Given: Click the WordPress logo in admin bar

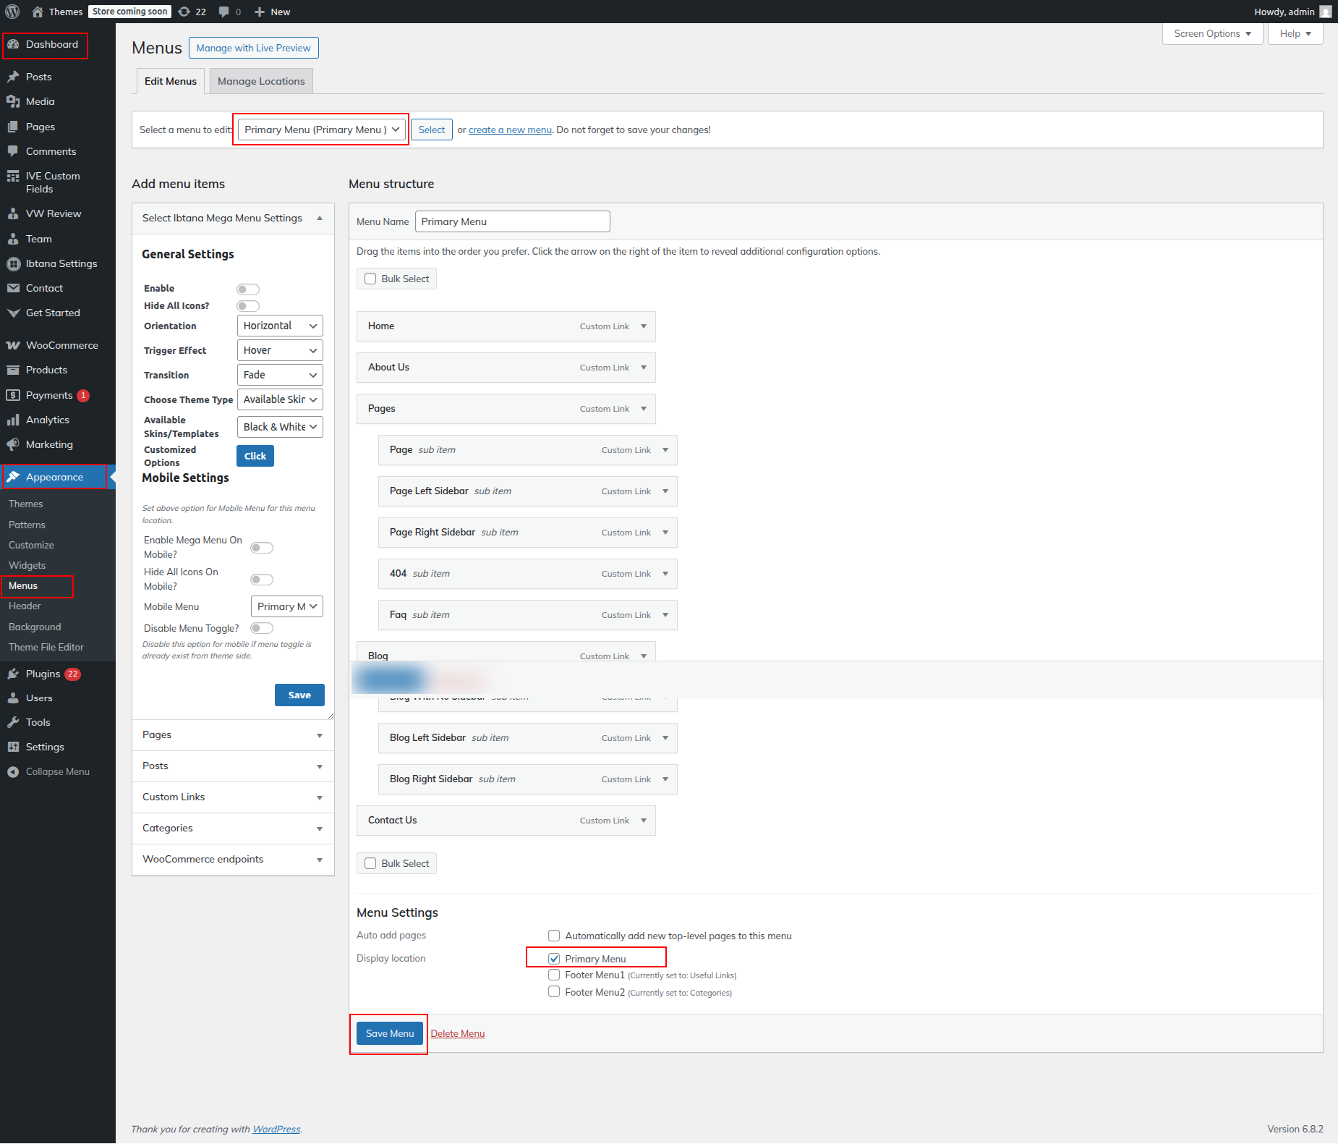Looking at the screenshot, I should click(12, 12).
